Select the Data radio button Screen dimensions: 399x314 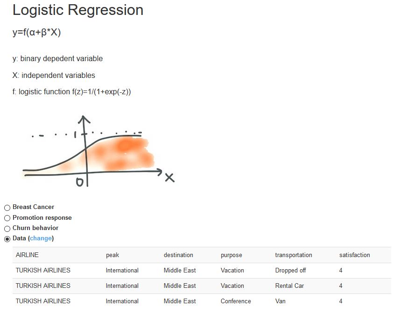click(x=7, y=239)
